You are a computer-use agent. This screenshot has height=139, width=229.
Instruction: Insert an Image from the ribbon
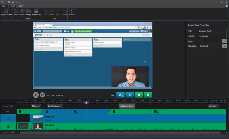[28, 11]
